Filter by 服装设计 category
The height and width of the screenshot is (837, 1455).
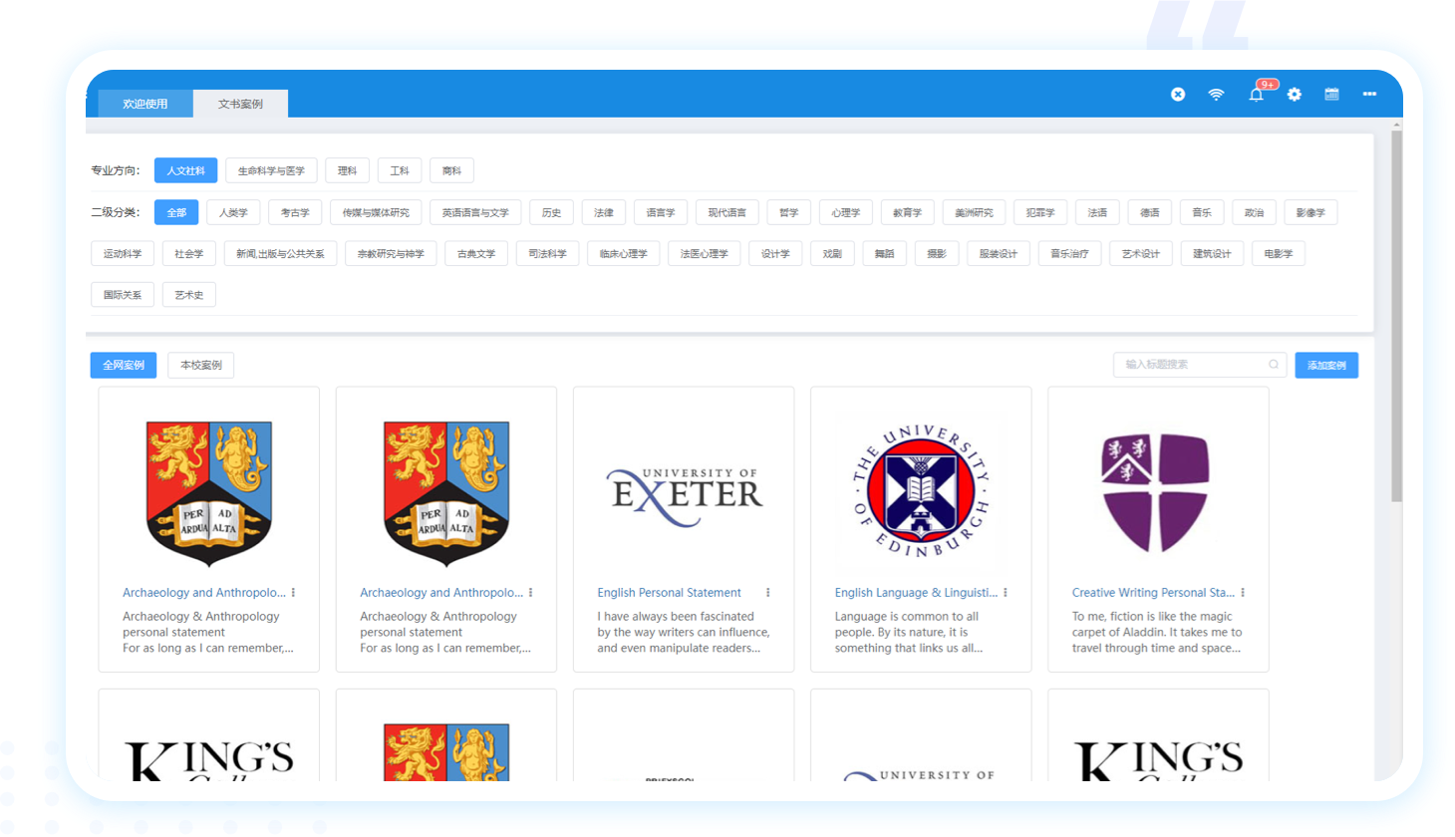pos(999,254)
